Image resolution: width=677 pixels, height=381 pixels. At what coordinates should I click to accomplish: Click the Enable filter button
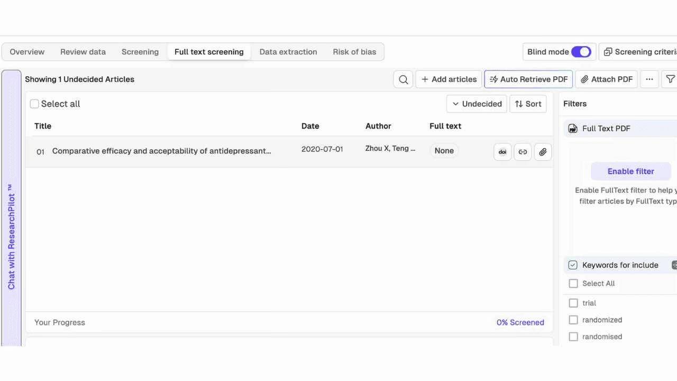[631, 171]
